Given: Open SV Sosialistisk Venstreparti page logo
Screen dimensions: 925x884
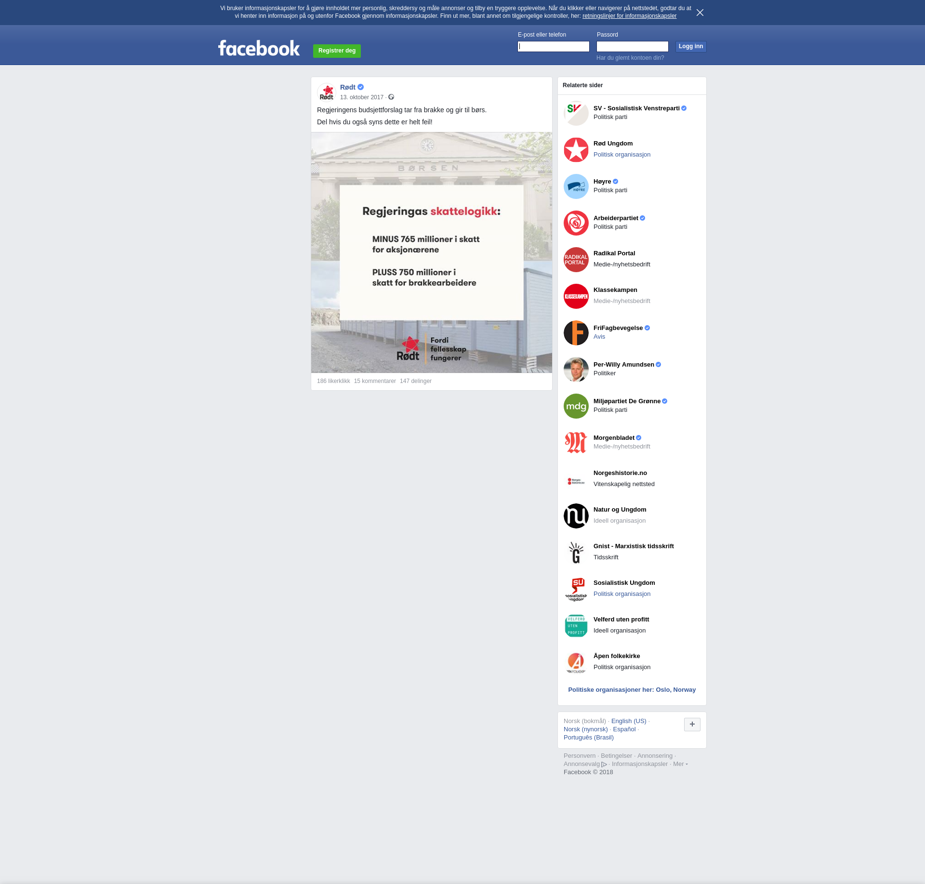Looking at the screenshot, I should [x=576, y=113].
